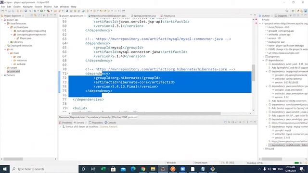Open the Effective POM tab
Viewport: 308px width, 173px height.
coord(119,117)
